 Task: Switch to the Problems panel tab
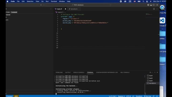coord(59,72)
